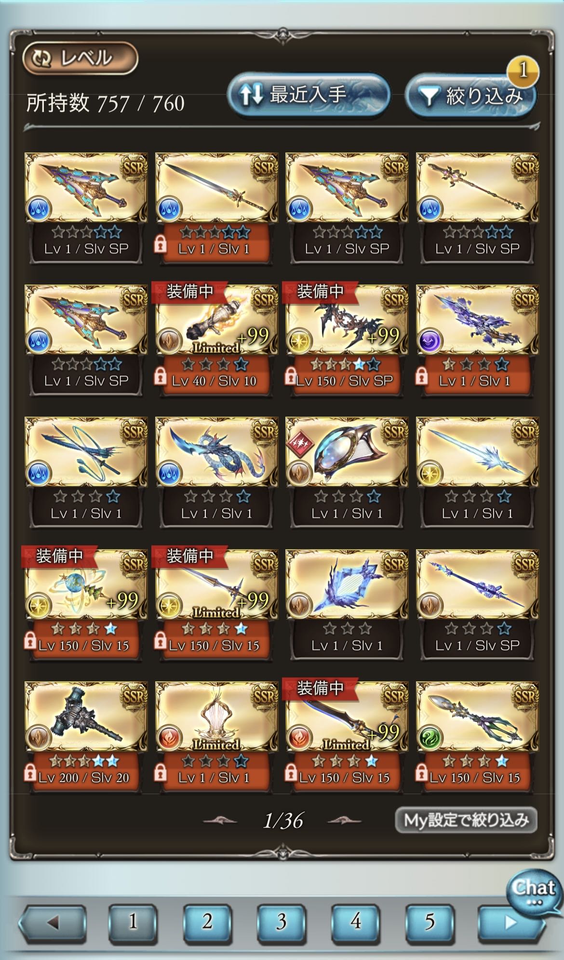
Task: Advance with the right arrow page button
Action: tap(510, 922)
